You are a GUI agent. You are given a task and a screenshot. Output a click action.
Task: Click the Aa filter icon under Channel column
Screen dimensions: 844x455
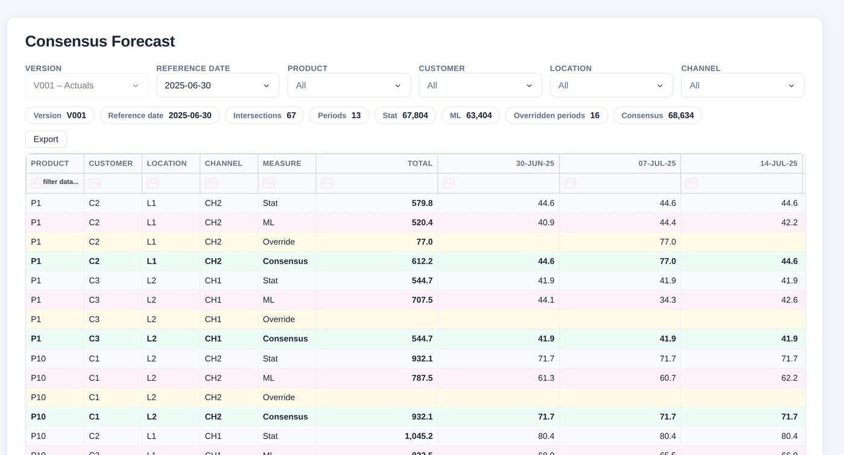210,183
